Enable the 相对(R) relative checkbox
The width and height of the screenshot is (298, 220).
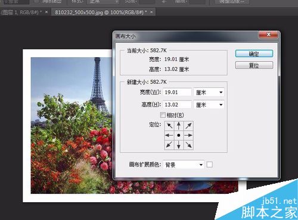(163, 115)
